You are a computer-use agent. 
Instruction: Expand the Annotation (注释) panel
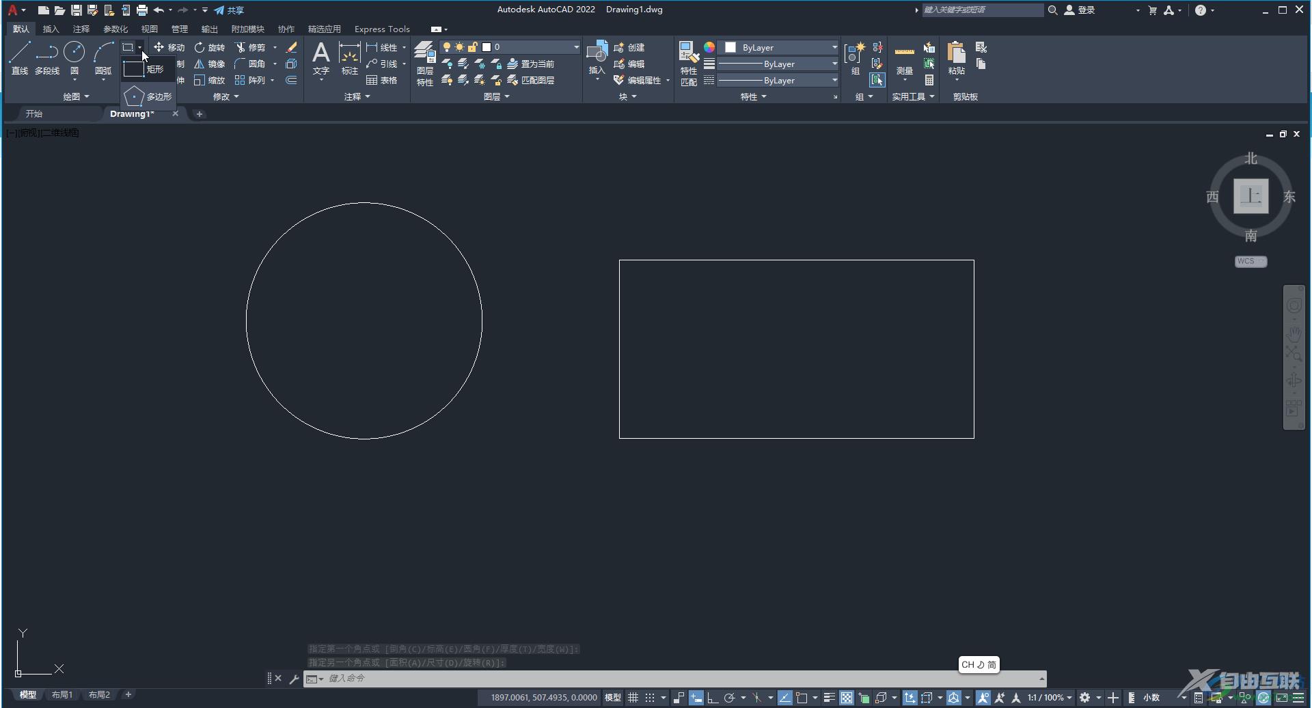(357, 96)
